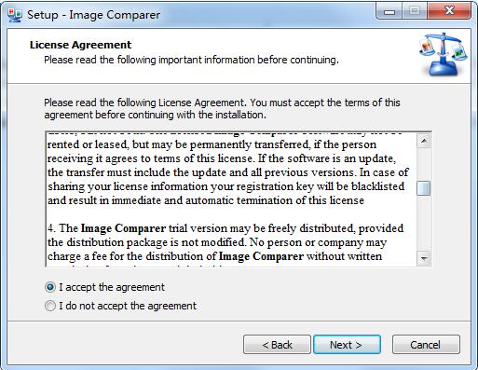This screenshot has height=370, width=478.
Task: Click the Next > button
Action: 347,345
